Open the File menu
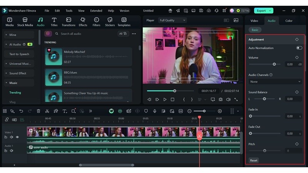This screenshot has width=308, height=173. (x=47, y=11)
